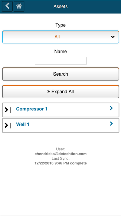Image resolution: width=121 pixels, height=216 pixels.
Task: Select the chendricks@detechtion.com user text
Action: [60, 154]
